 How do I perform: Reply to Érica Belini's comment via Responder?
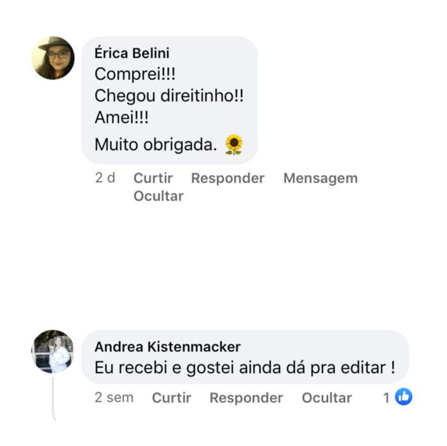tap(228, 178)
